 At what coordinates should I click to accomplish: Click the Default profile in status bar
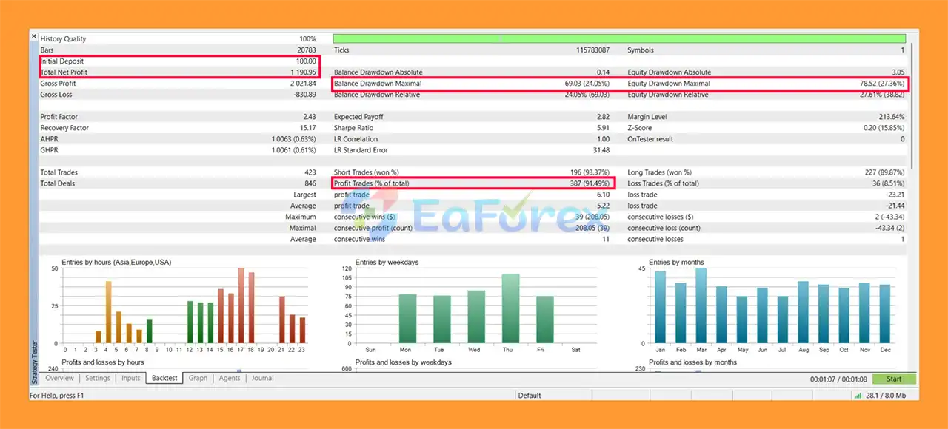pos(530,396)
